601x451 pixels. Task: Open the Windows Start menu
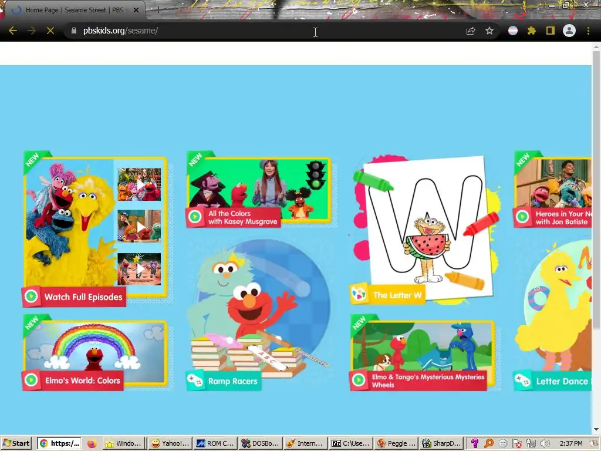pos(16,443)
